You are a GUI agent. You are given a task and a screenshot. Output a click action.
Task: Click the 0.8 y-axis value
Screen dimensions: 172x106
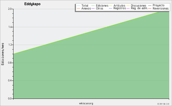(10, 63)
